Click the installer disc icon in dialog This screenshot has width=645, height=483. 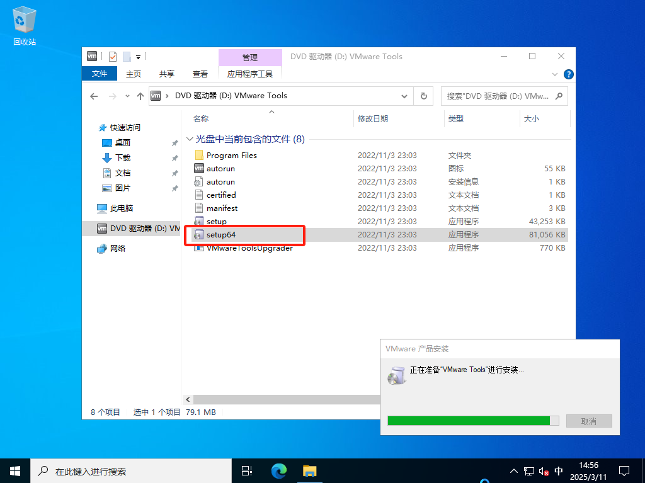click(397, 375)
